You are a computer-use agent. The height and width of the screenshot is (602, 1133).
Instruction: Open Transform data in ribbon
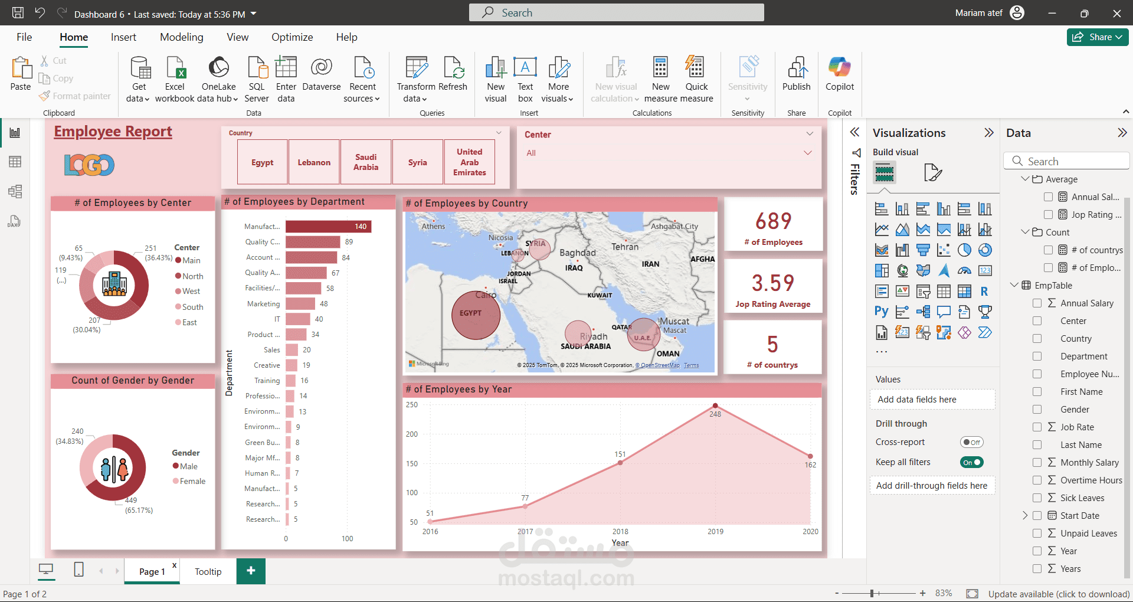pos(415,79)
